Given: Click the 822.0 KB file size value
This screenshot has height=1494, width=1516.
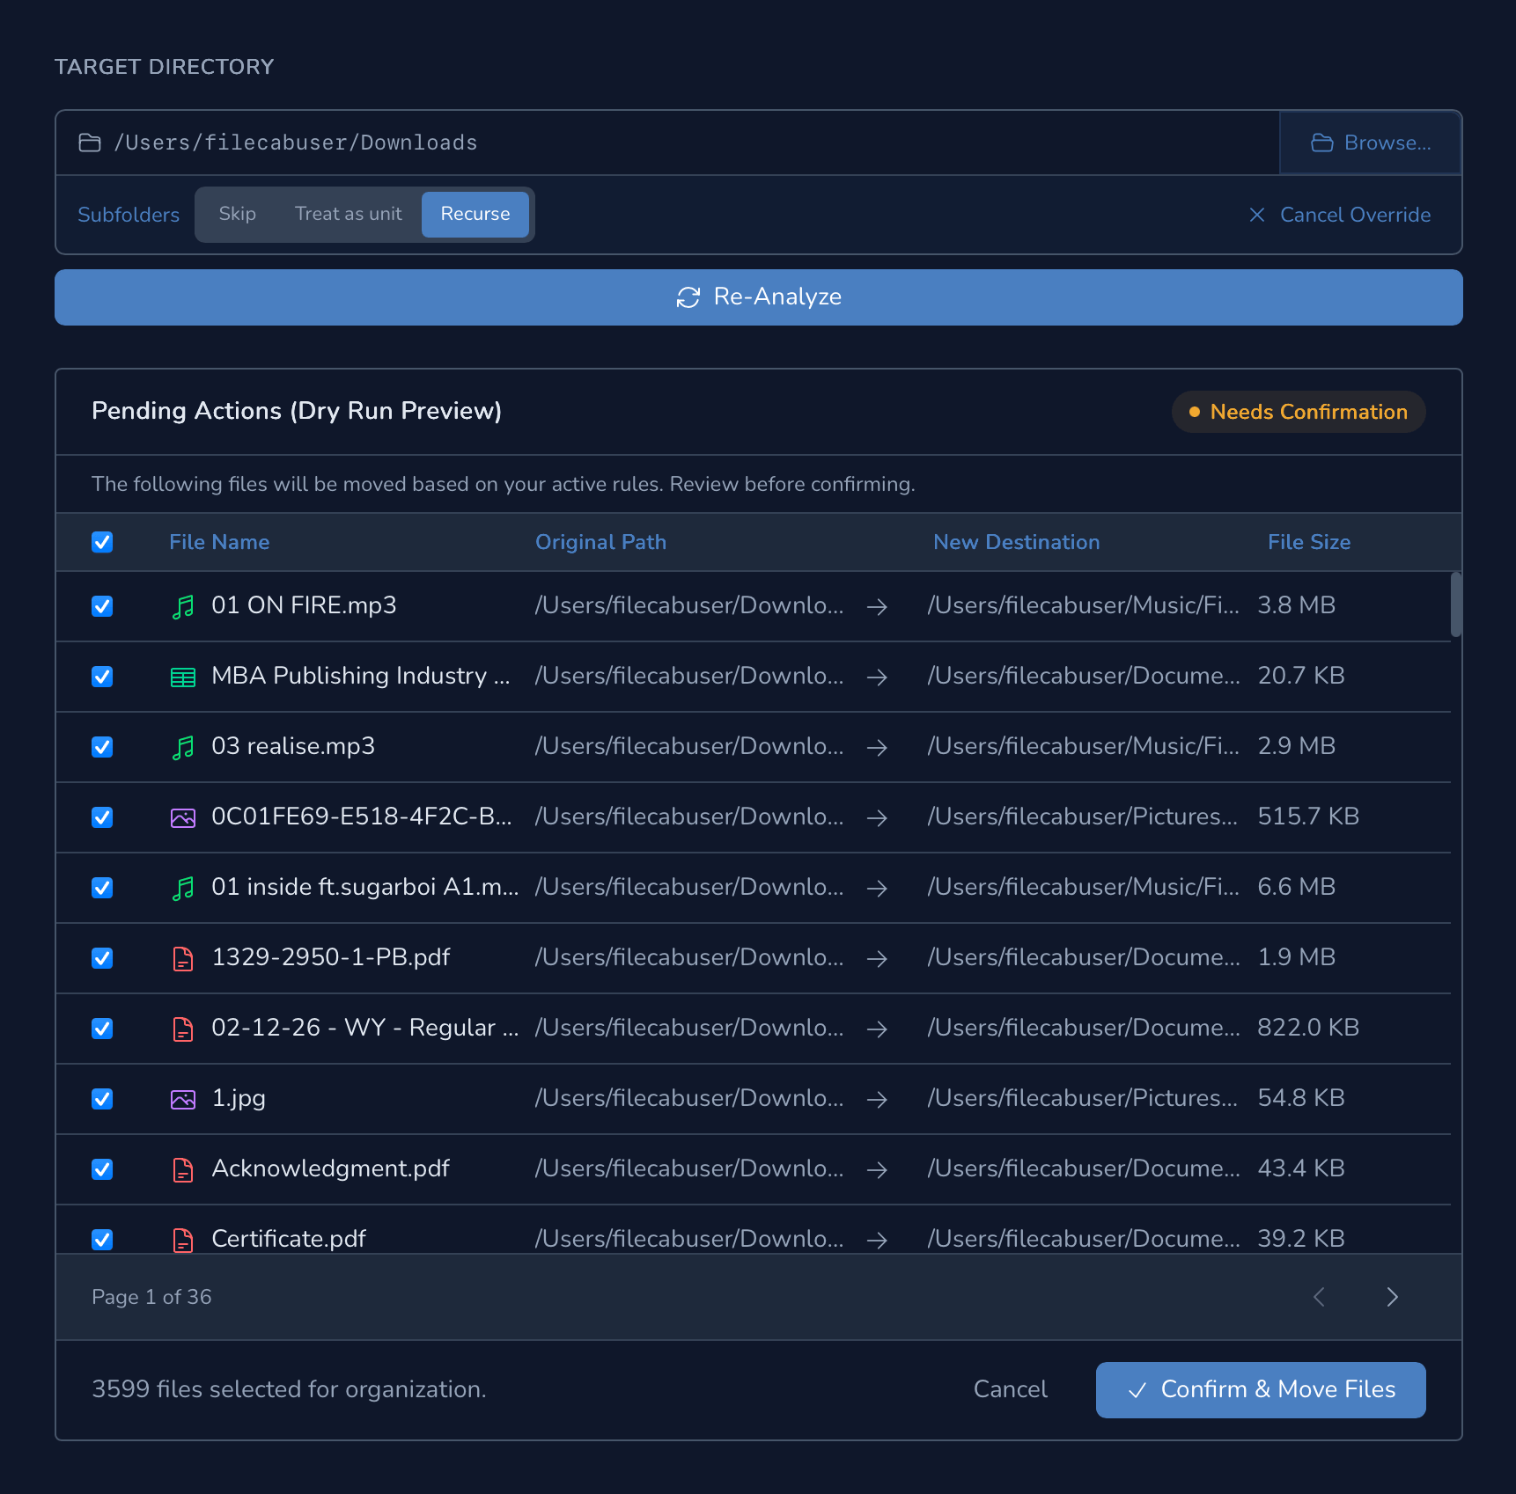Looking at the screenshot, I should pyautogui.click(x=1308, y=1028).
